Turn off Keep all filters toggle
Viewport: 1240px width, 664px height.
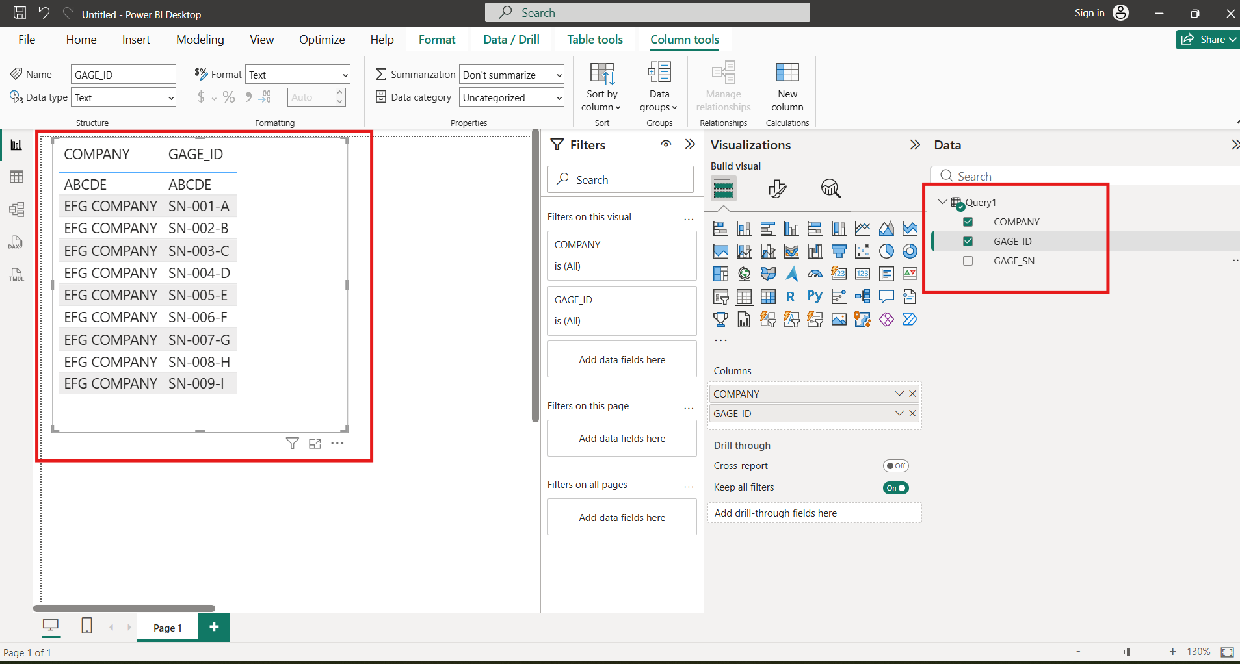[895, 488]
